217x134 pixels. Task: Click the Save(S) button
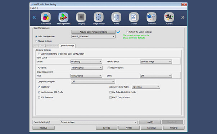click(107, 128)
